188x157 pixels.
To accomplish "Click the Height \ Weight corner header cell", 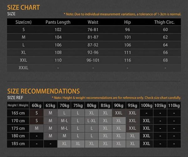I will coord(18,105).
